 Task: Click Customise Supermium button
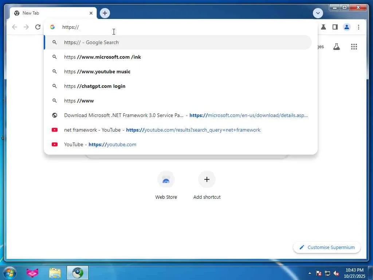click(x=327, y=248)
